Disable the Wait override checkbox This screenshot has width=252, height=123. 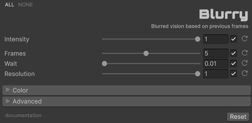point(234,63)
